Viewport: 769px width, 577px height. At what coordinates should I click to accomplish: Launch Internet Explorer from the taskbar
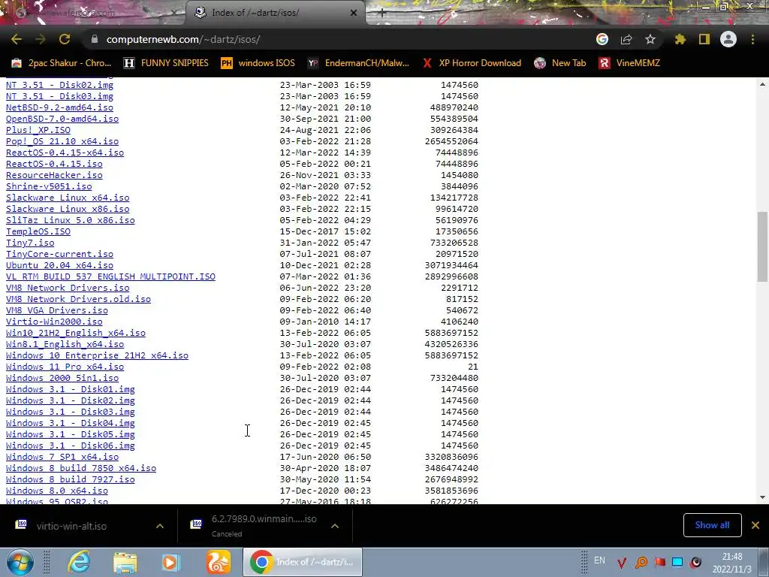pyautogui.click(x=80, y=562)
